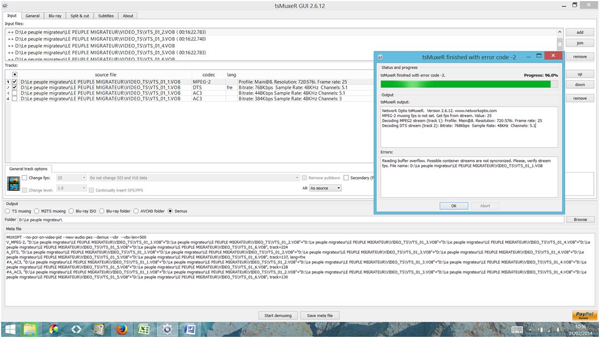Viewport: 600px width, 338px height.
Task: Click the Windows Start button
Action: click(x=10, y=329)
